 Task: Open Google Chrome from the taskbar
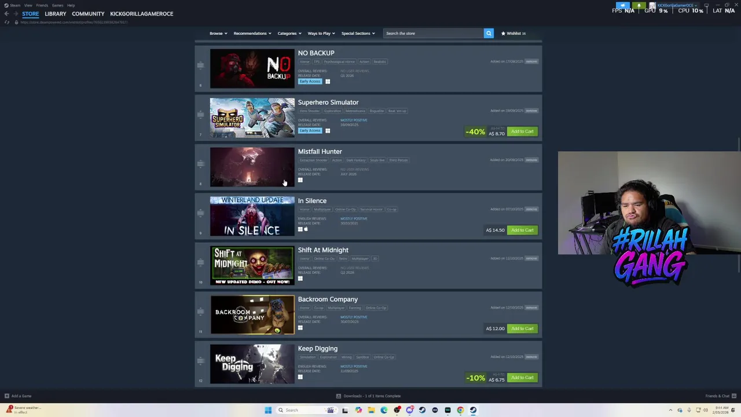point(460,410)
